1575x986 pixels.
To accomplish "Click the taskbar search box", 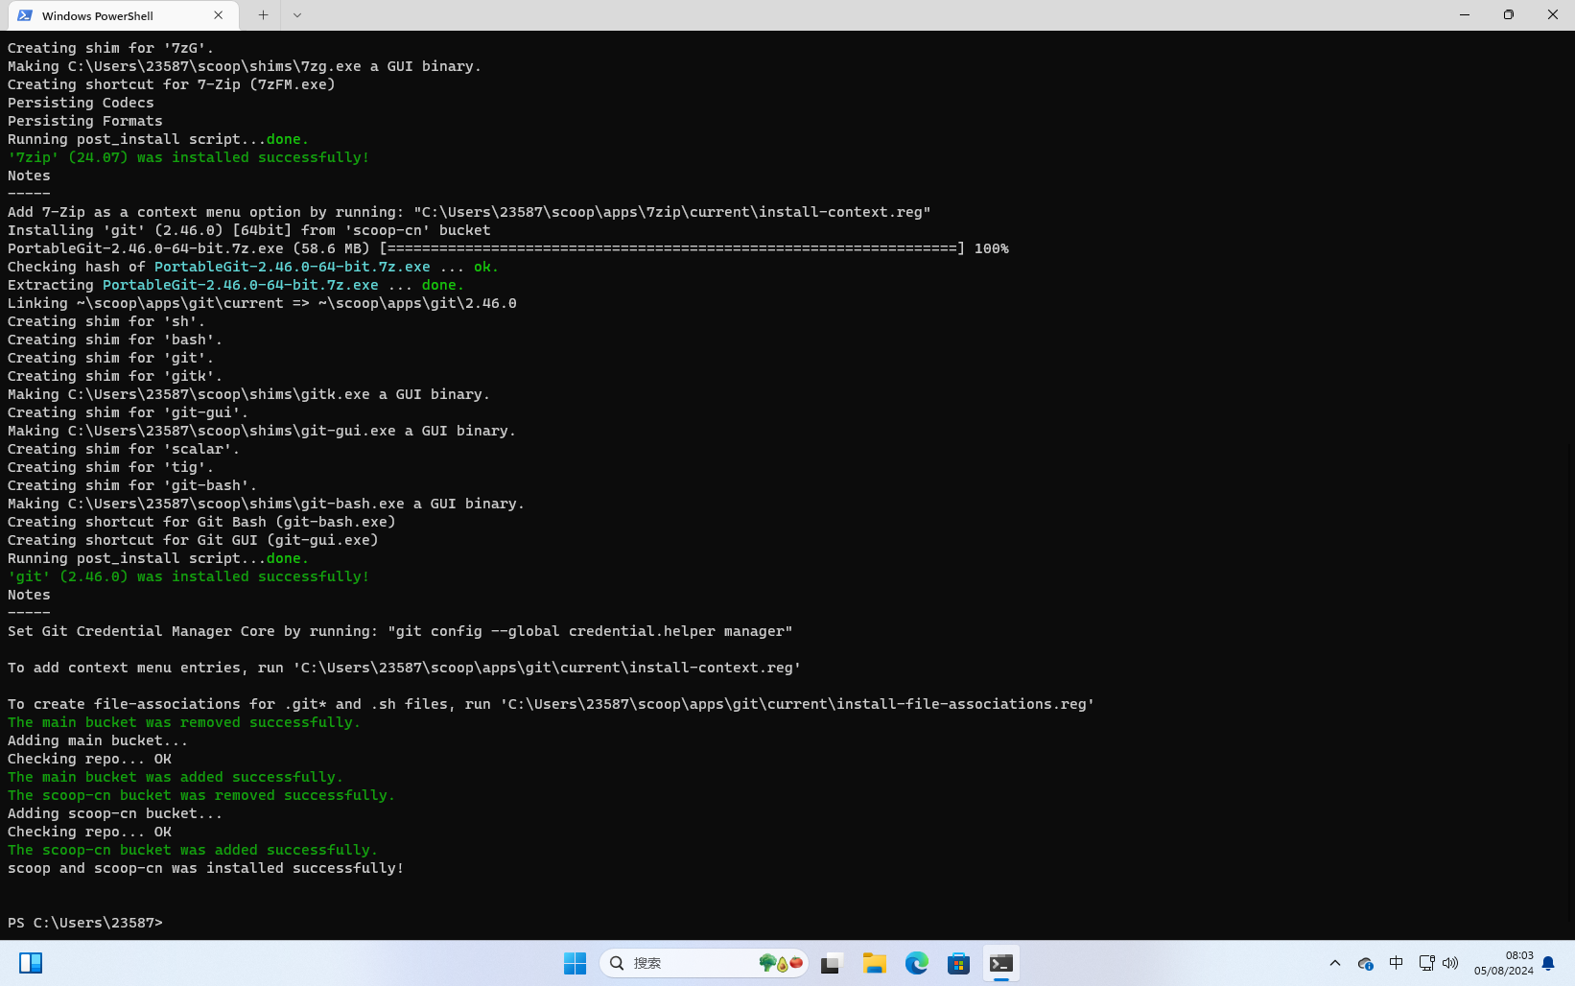I will pos(704,963).
